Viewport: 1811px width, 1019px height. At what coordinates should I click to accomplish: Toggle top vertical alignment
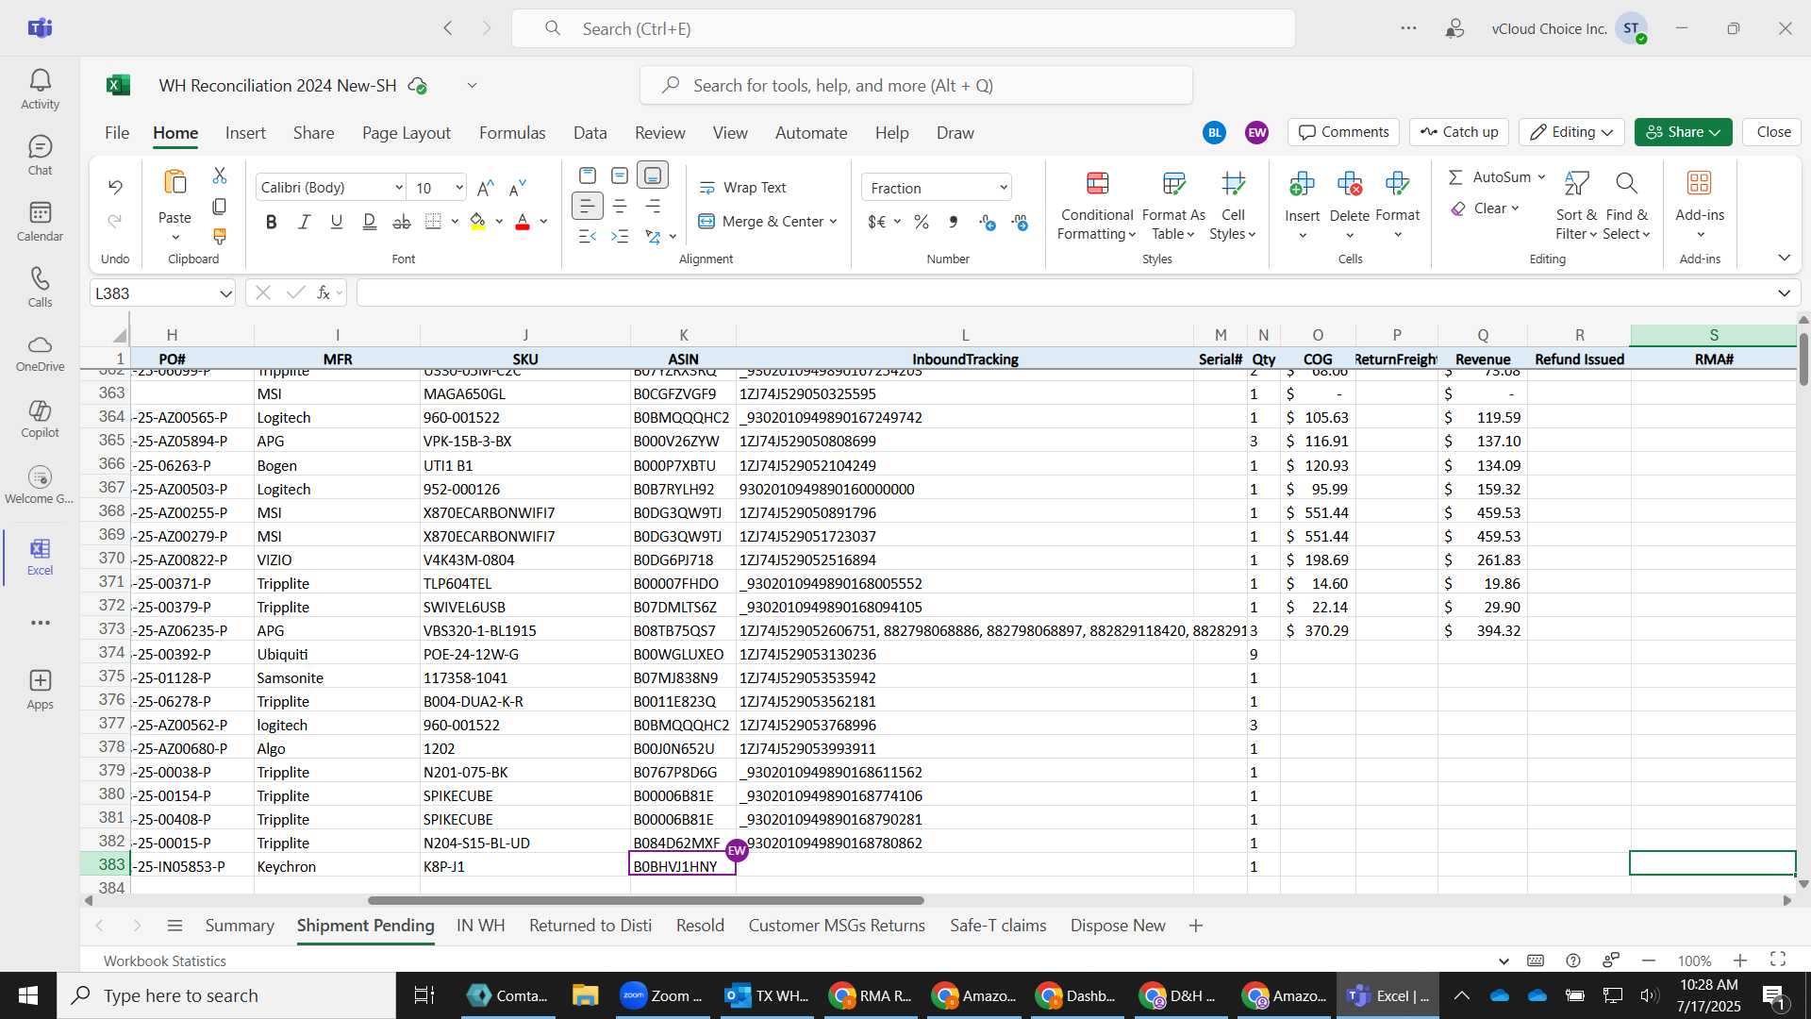pos(587,175)
